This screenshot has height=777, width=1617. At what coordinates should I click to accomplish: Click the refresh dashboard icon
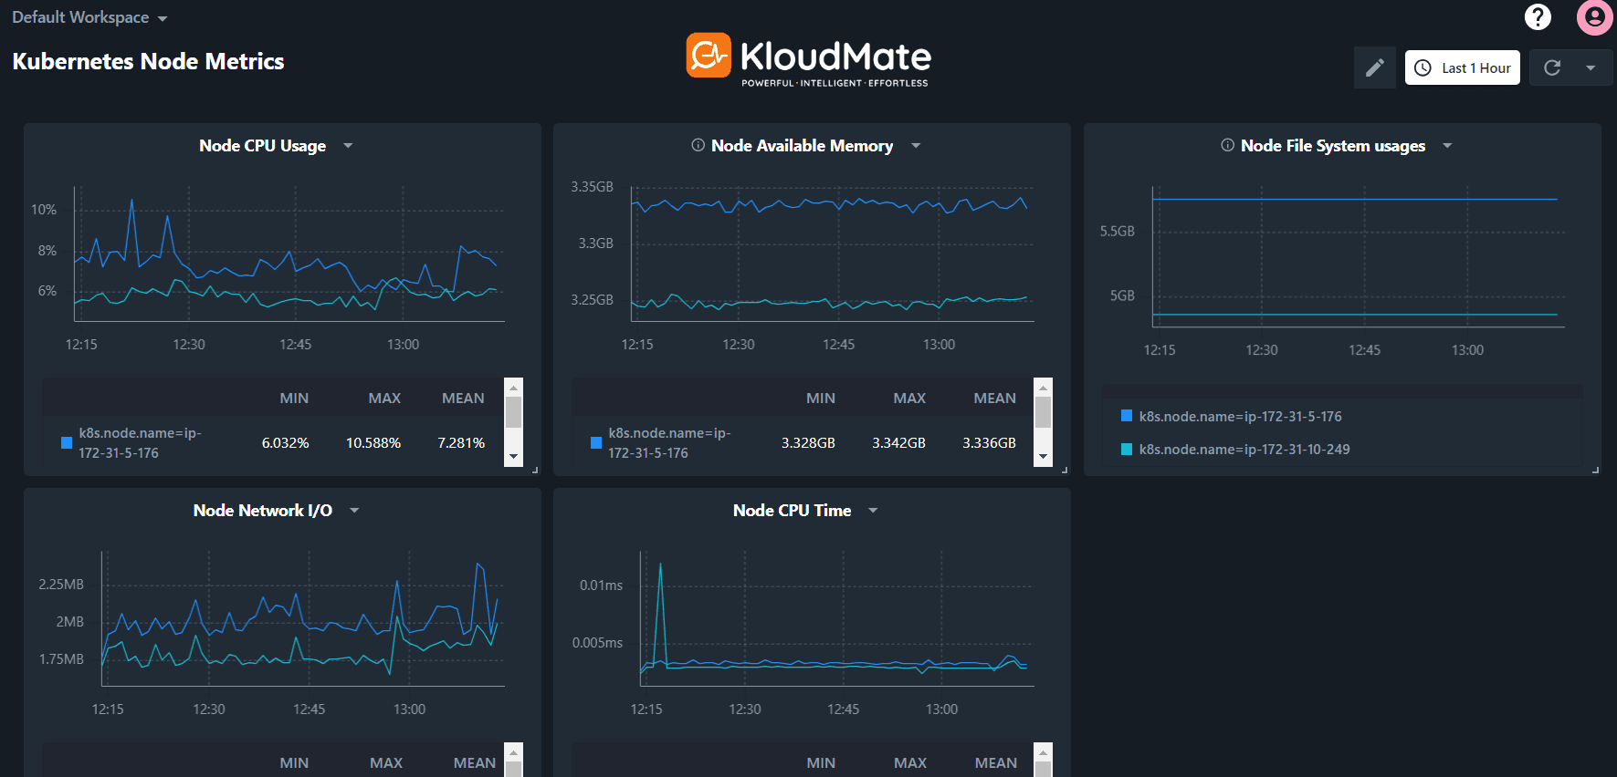point(1552,67)
